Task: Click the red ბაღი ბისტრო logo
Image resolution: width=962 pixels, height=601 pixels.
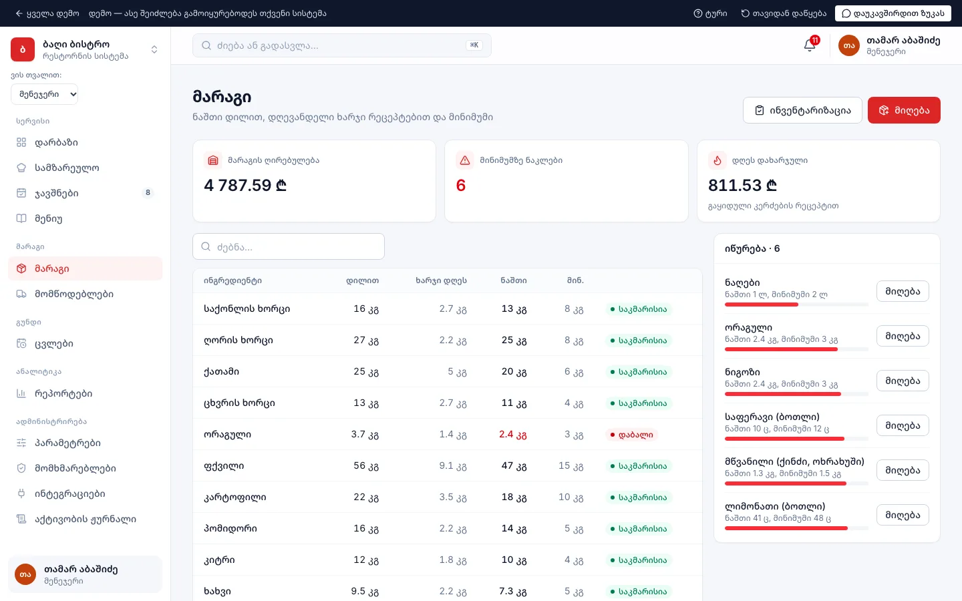Action: coord(23,49)
